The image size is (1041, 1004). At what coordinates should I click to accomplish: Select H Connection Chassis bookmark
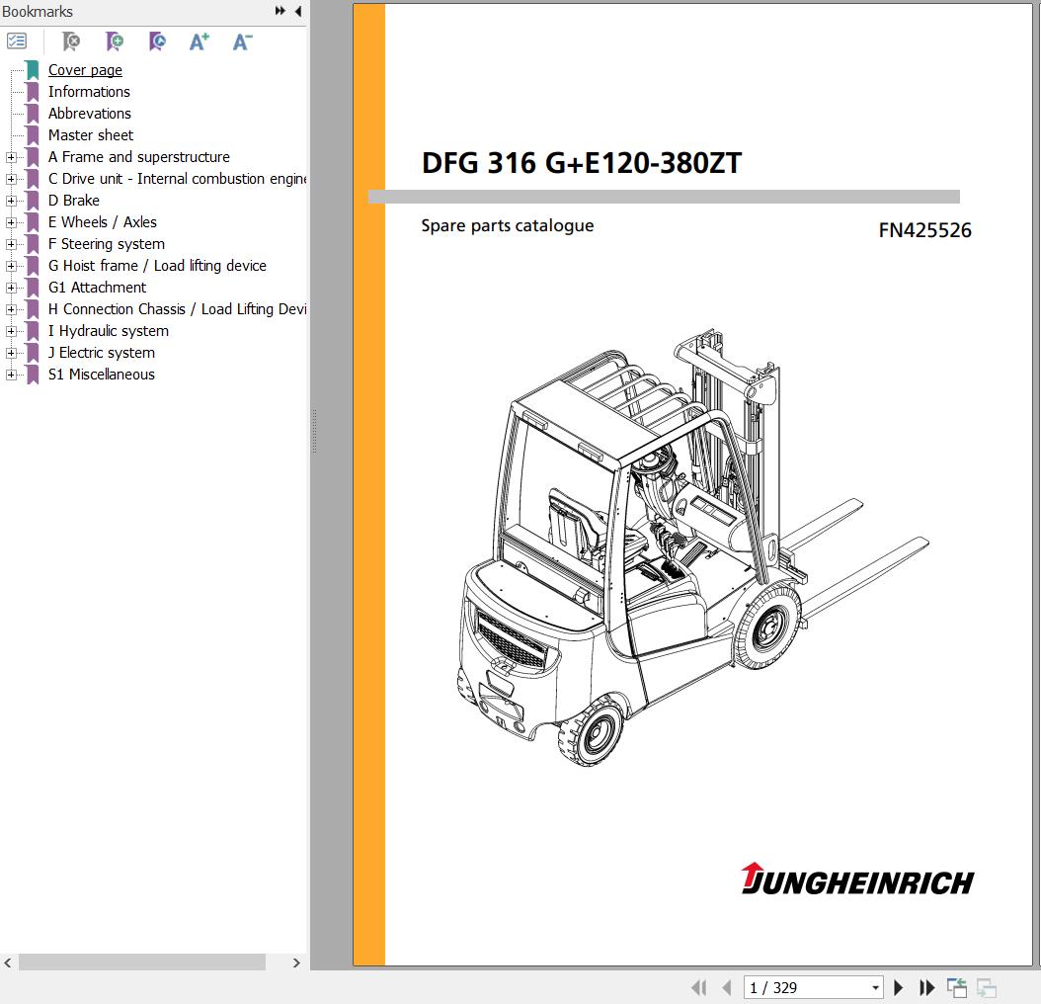point(177,309)
